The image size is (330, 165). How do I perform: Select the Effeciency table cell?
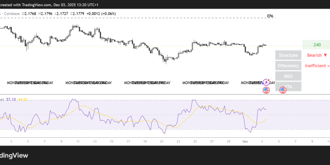[x=288, y=66]
